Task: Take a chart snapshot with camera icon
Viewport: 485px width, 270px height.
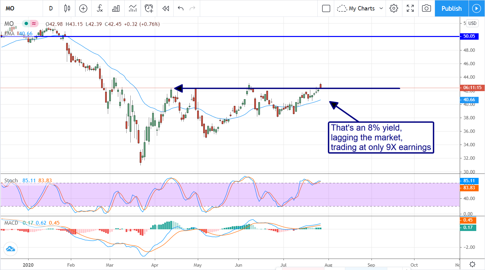Action: 426,8
